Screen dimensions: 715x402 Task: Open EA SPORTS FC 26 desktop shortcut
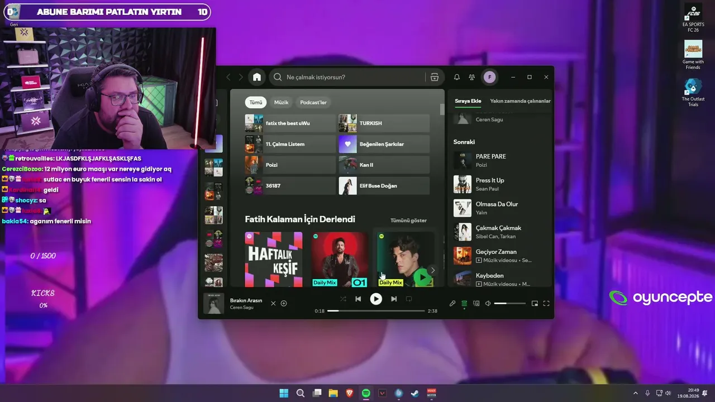(x=693, y=18)
